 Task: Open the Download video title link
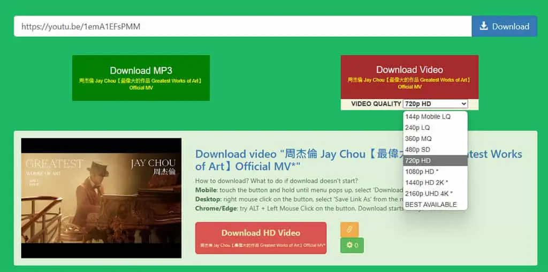(359, 160)
